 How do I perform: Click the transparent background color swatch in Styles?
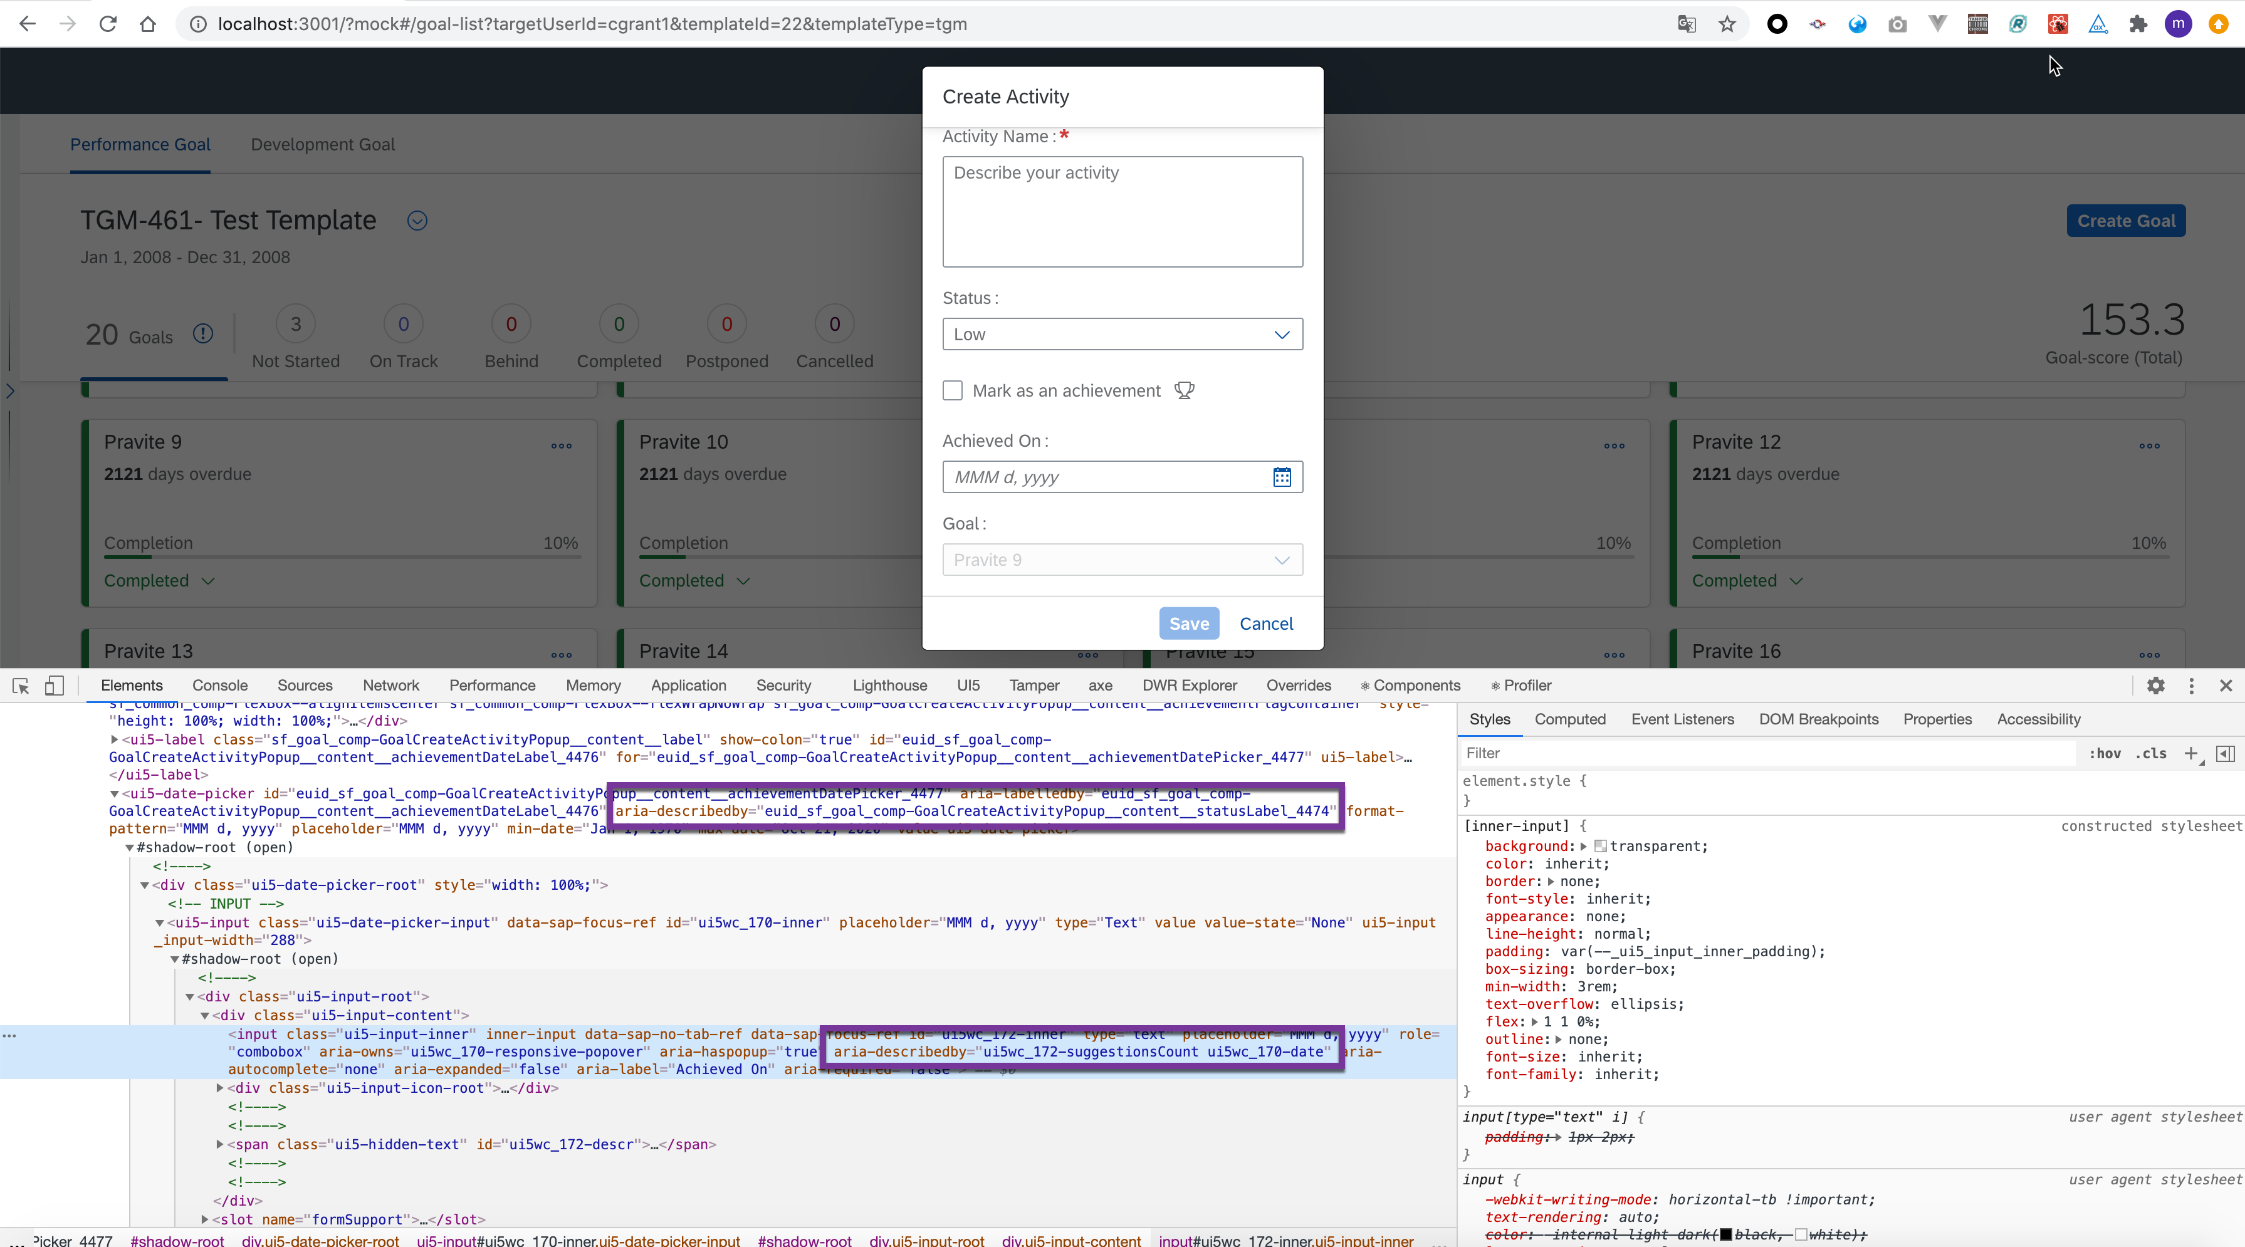pos(1601,846)
